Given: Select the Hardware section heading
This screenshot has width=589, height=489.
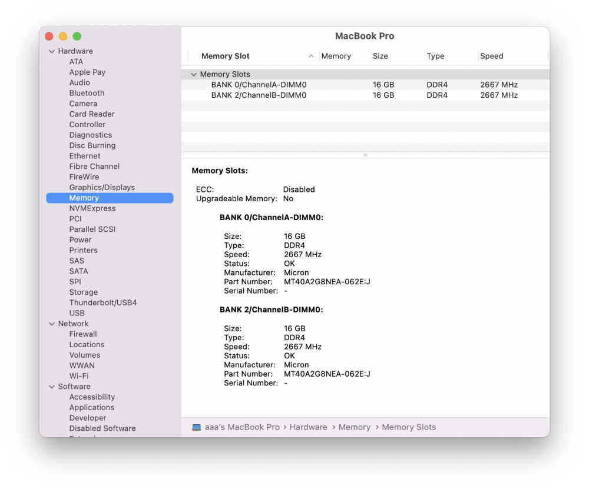Looking at the screenshot, I should [x=75, y=51].
